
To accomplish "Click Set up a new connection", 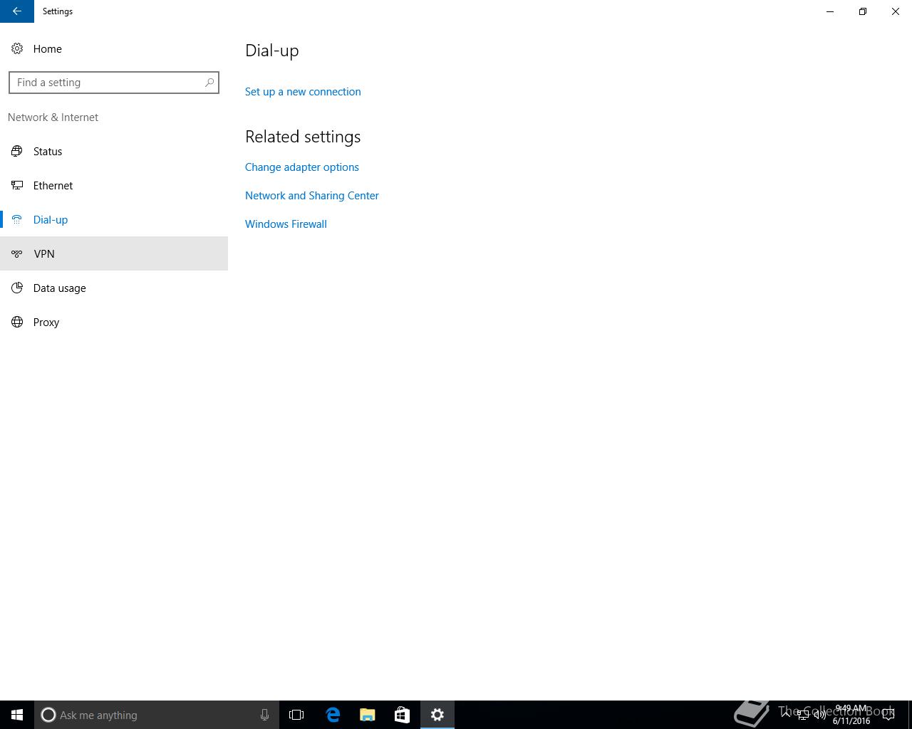I will click(x=303, y=91).
